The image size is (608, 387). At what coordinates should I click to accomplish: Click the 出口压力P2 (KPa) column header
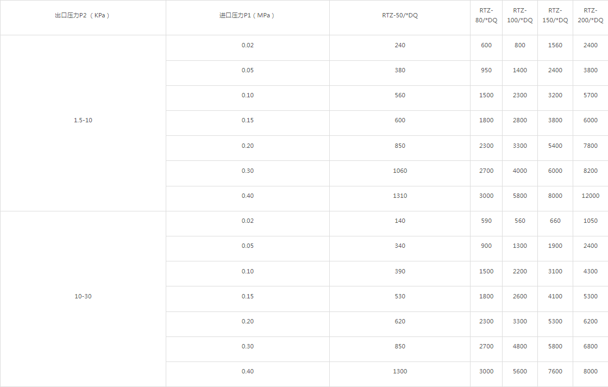tap(83, 15)
